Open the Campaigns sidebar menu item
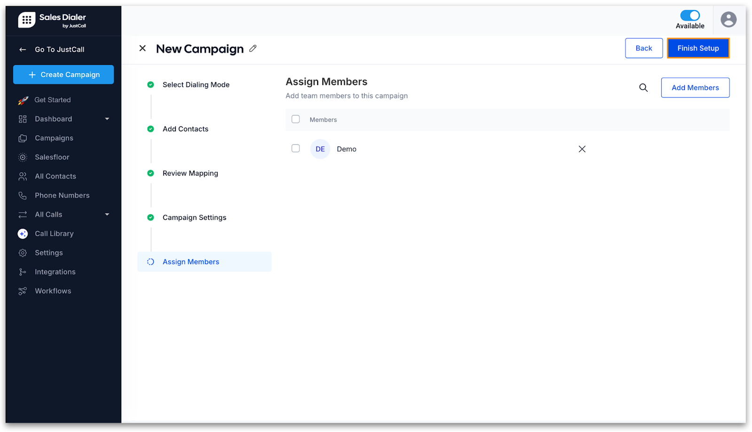 coord(54,138)
